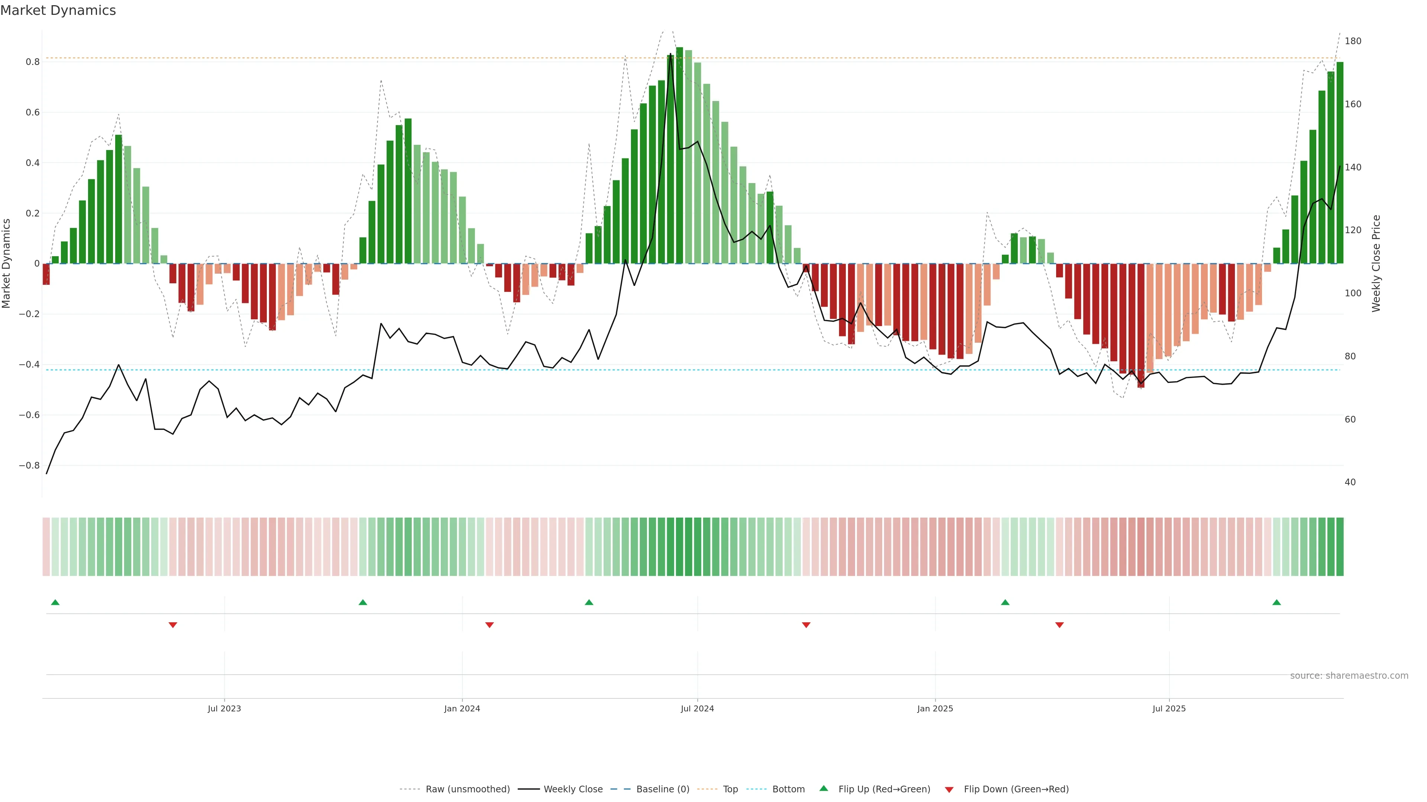Click the red flip-down triangle just after Jan 2024
Screen dimensions: 1427x802
pos(489,625)
